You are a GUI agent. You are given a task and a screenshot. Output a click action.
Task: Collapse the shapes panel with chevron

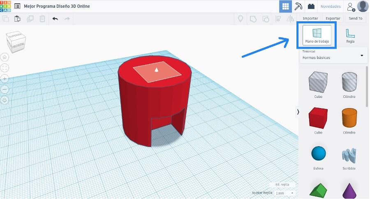298,112
